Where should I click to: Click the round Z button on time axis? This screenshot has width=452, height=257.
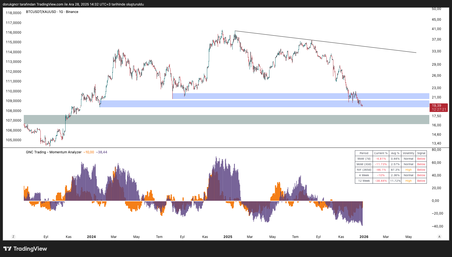click(x=13, y=237)
